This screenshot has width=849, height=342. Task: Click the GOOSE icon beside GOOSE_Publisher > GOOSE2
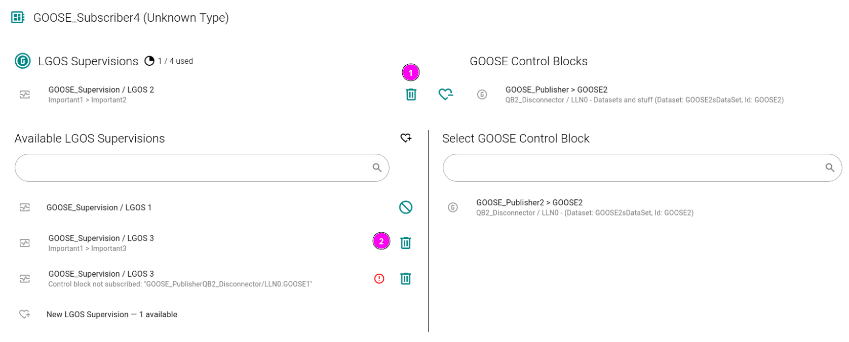pyautogui.click(x=482, y=95)
